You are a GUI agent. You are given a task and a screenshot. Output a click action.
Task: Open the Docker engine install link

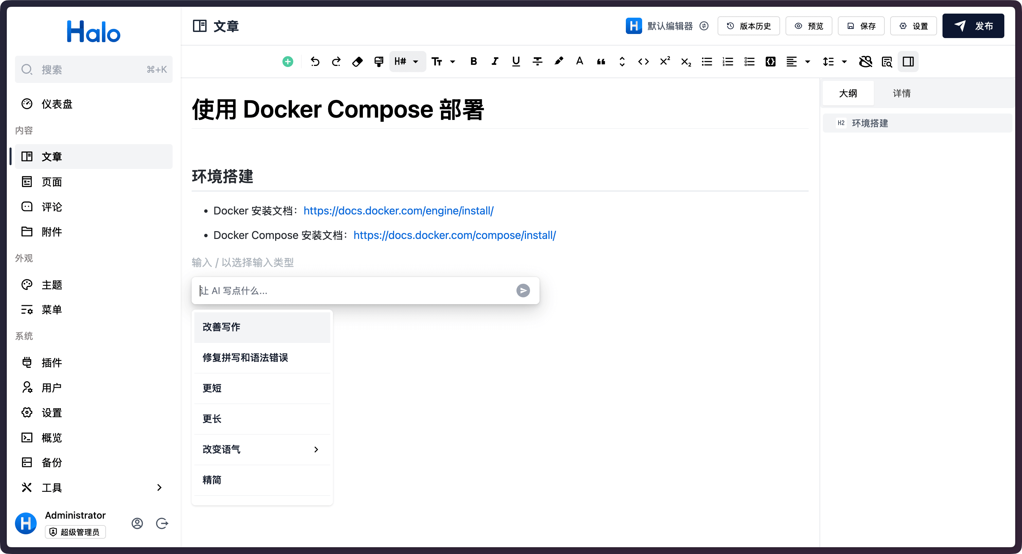click(398, 211)
